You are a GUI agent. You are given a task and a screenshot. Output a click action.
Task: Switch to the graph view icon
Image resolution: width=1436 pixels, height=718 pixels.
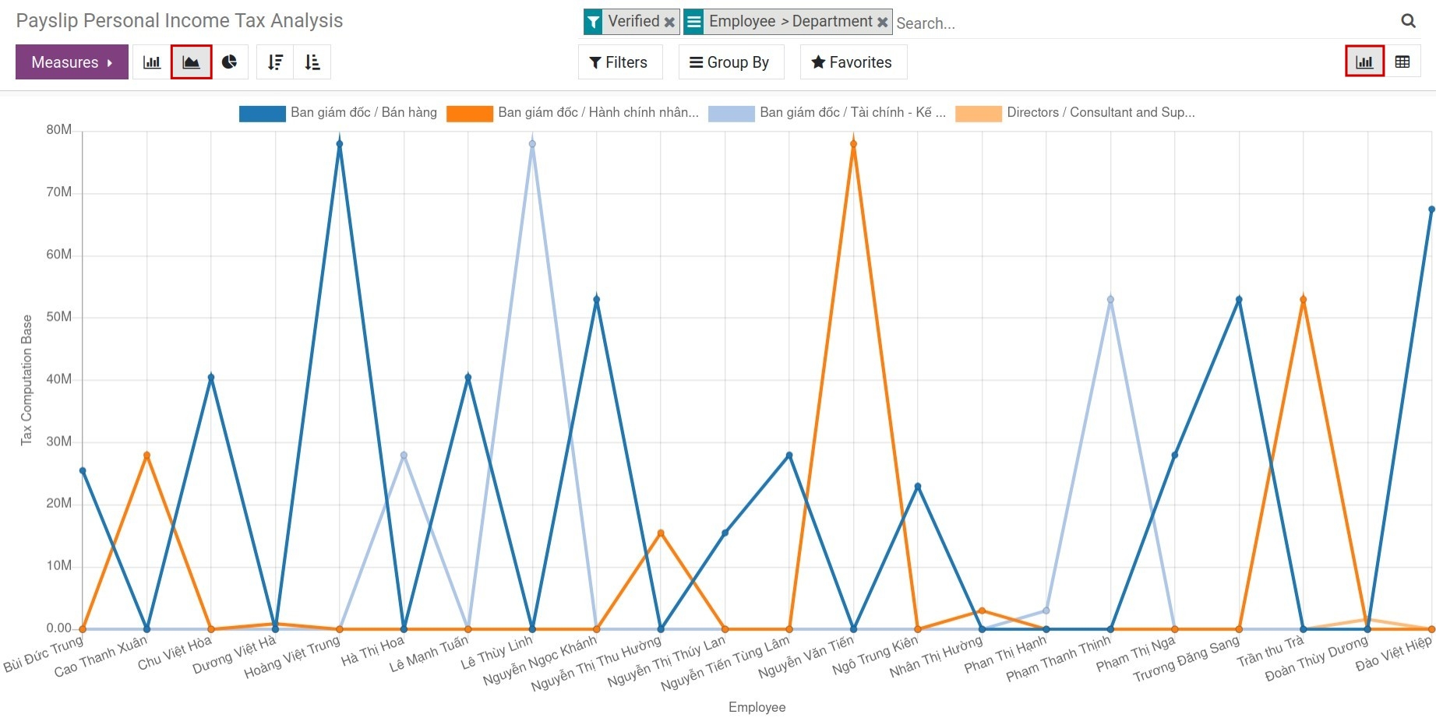click(x=1364, y=60)
